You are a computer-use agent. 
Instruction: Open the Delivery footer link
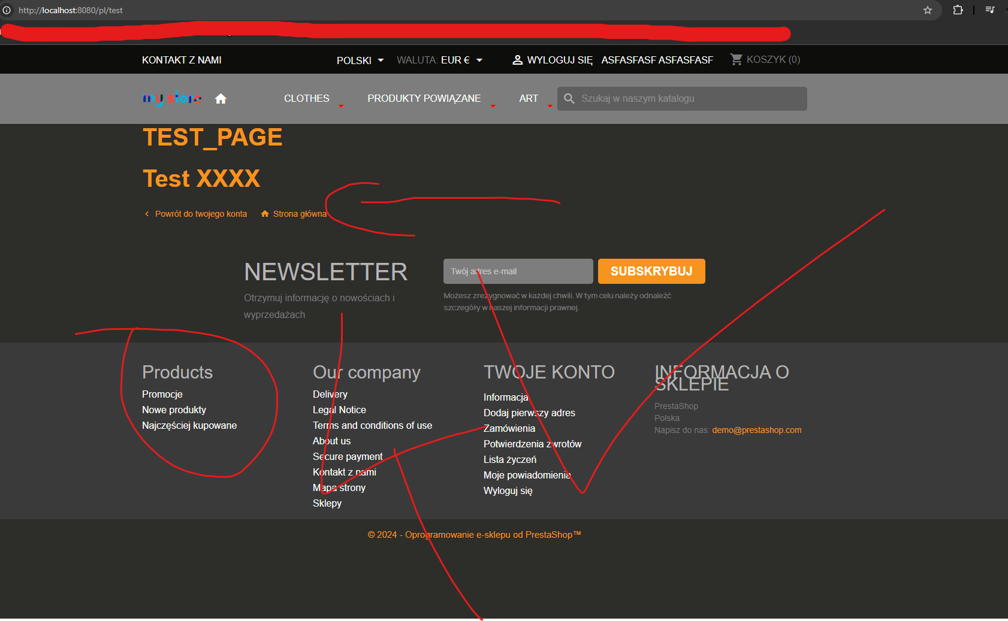330,394
